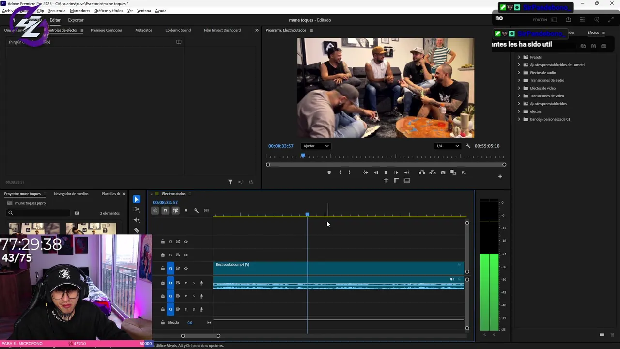Click the Mark Out bracket button
This screenshot has height=349, width=620.
click(349, 173)
